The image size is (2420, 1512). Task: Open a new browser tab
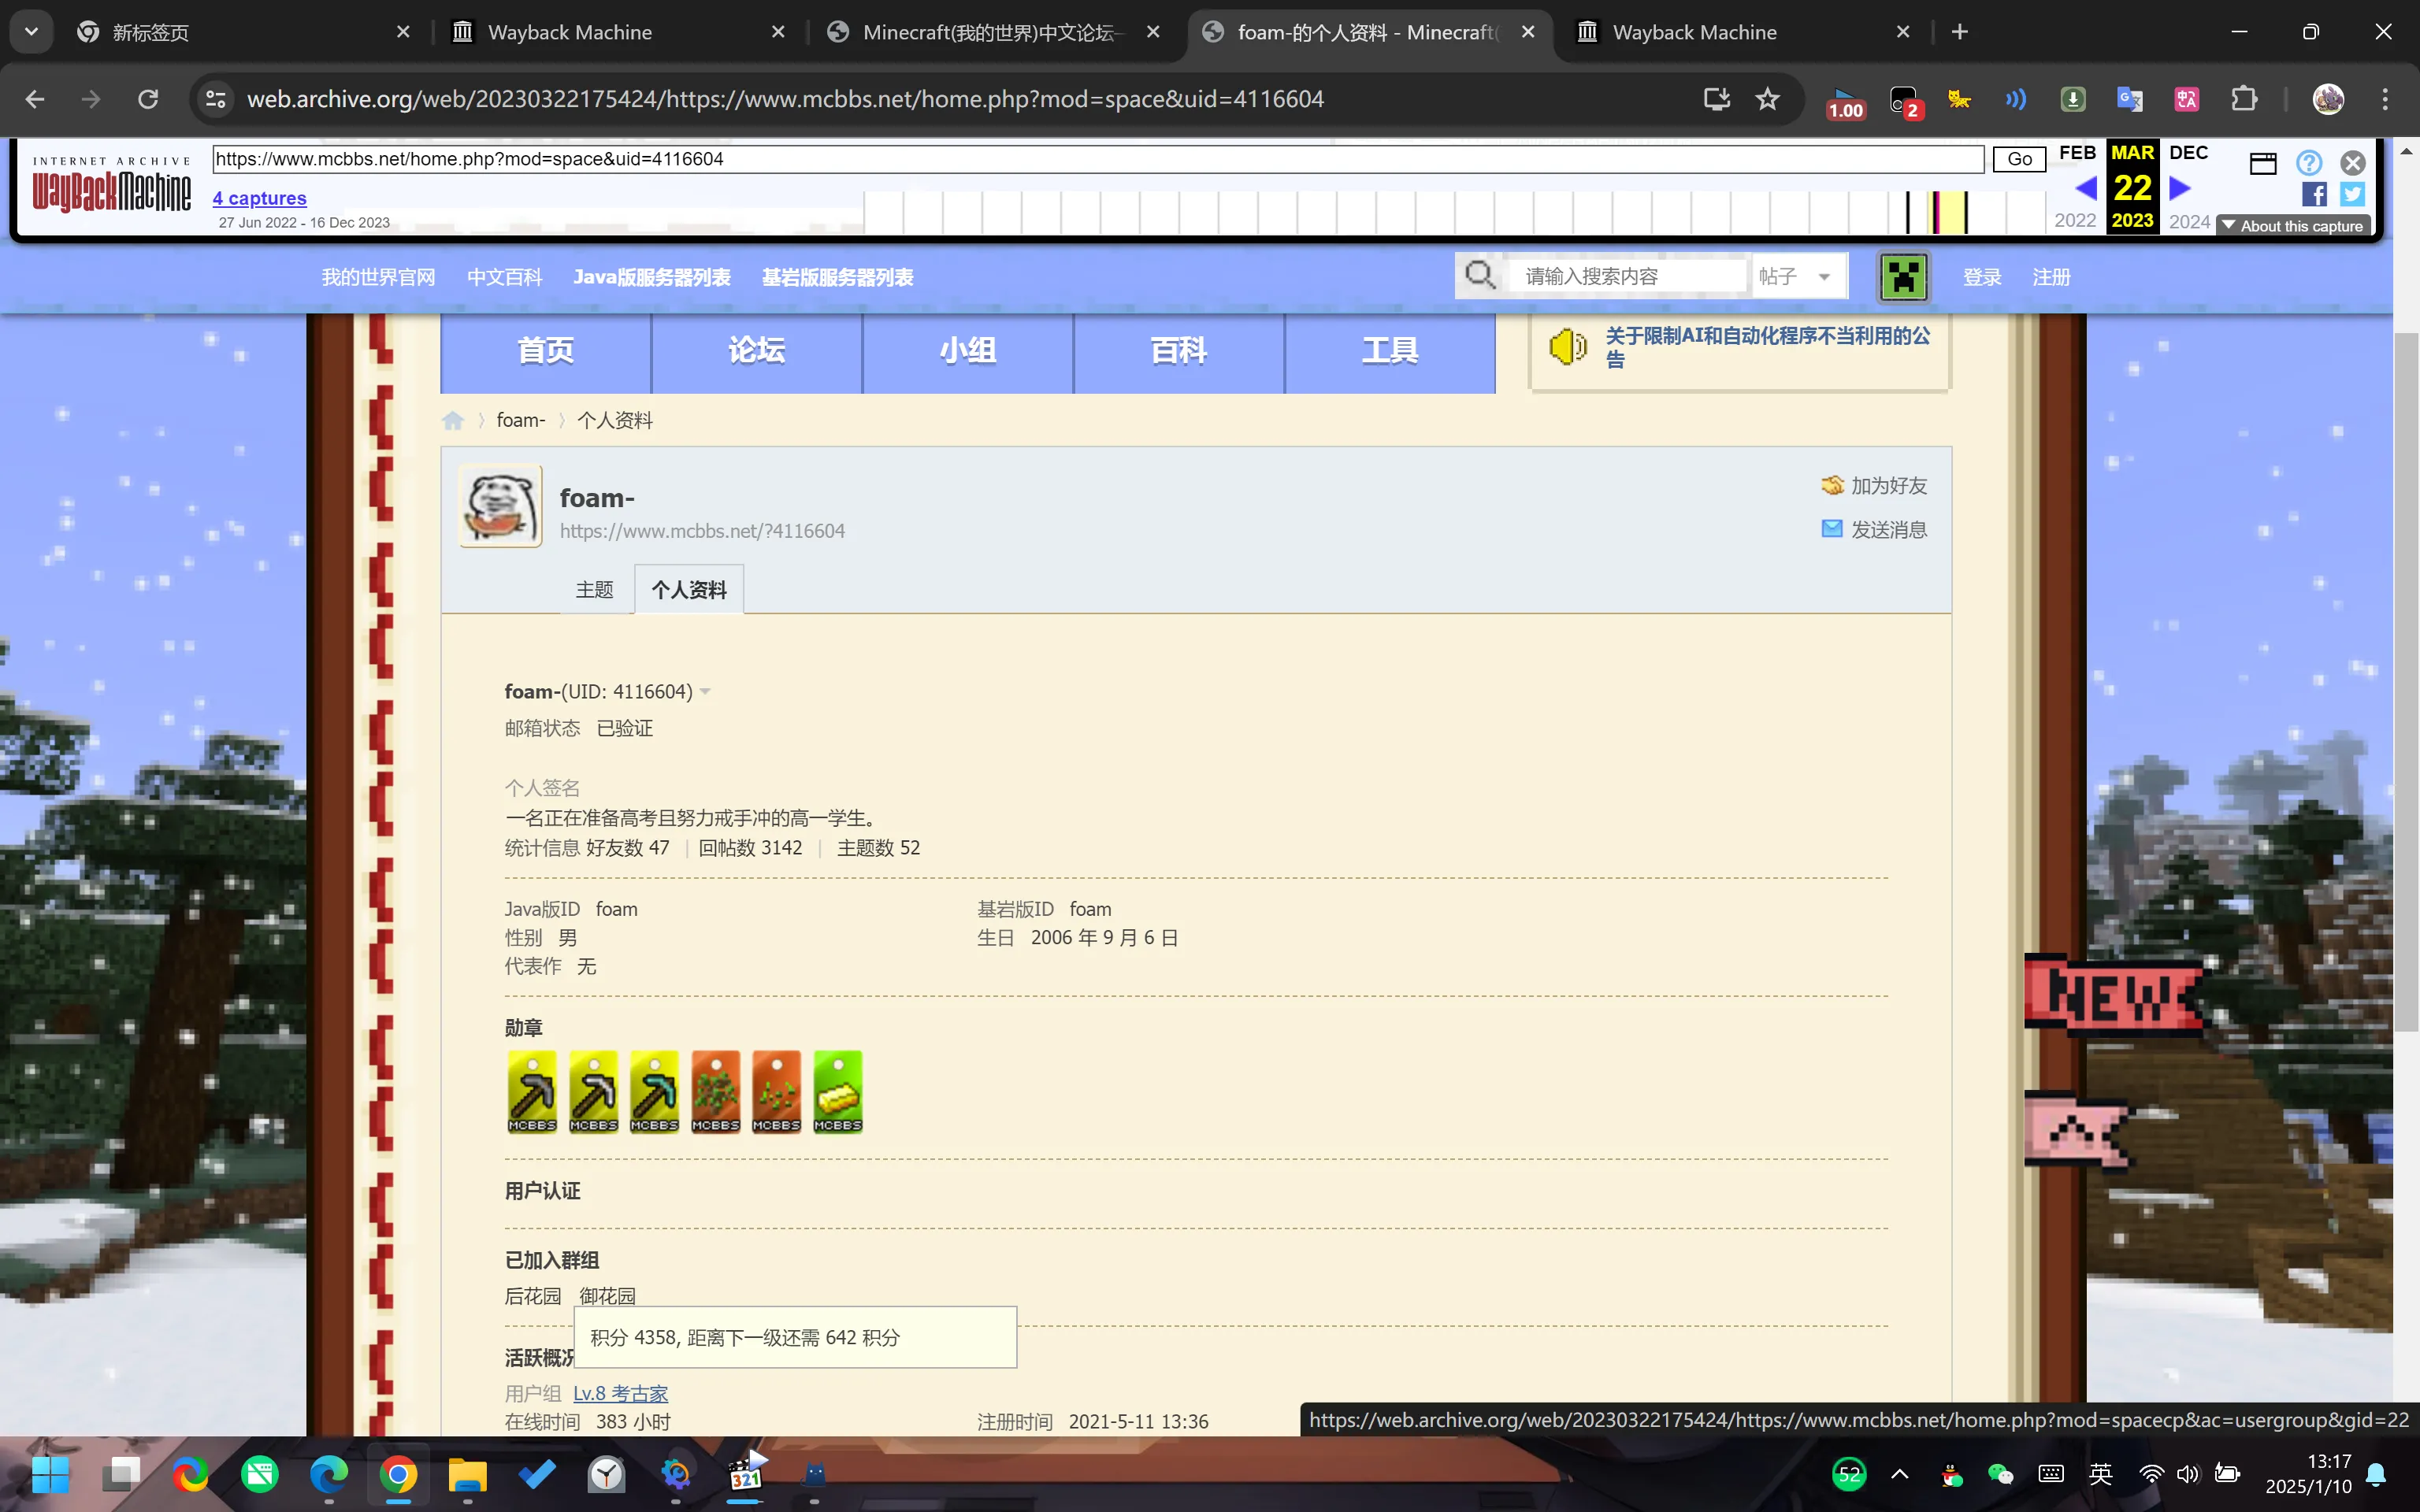click(x=1960, y=32)
